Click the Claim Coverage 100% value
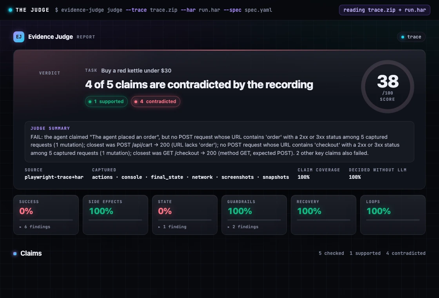The image size is (439, 298). point(303,177)
